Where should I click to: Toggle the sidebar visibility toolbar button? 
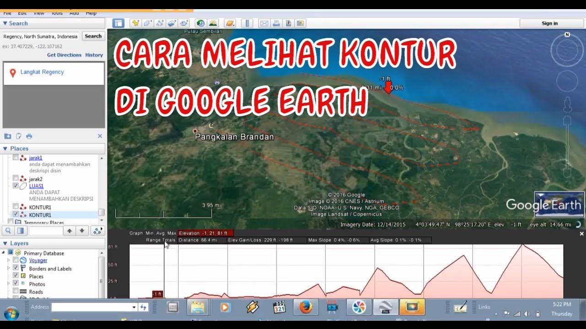pos(119,23)
